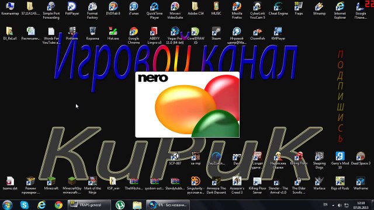The height and width of the screenshot is (210, 374).
Task: Click the Nero splash screen
Action: 187,104
